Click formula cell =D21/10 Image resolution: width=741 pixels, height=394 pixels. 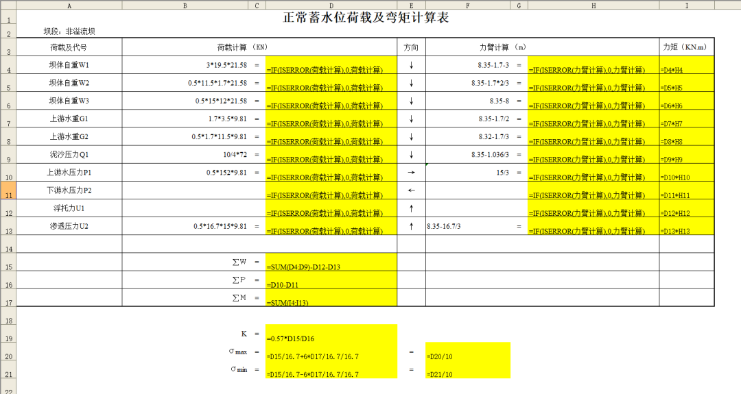click(468, 369)
